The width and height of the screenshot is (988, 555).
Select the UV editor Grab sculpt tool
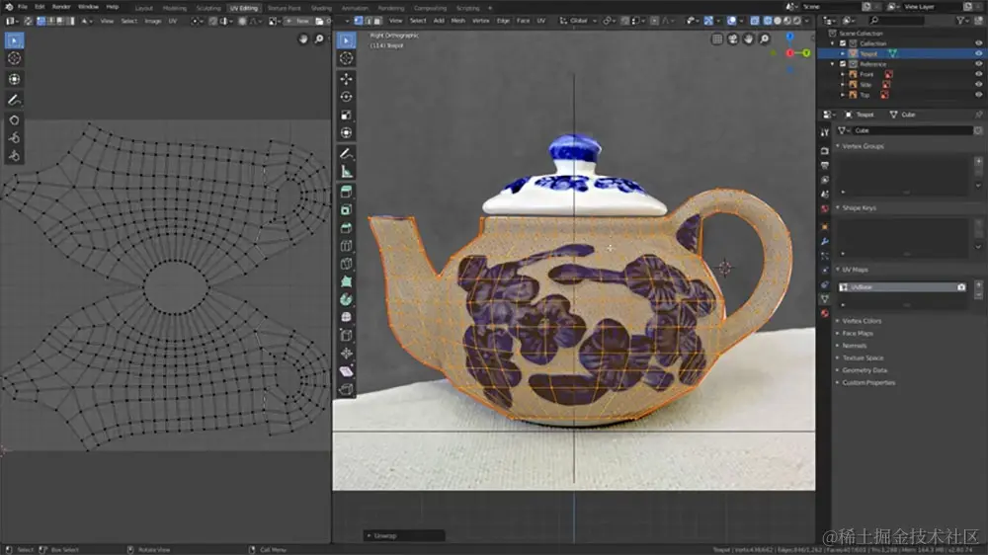click(15, 120)
